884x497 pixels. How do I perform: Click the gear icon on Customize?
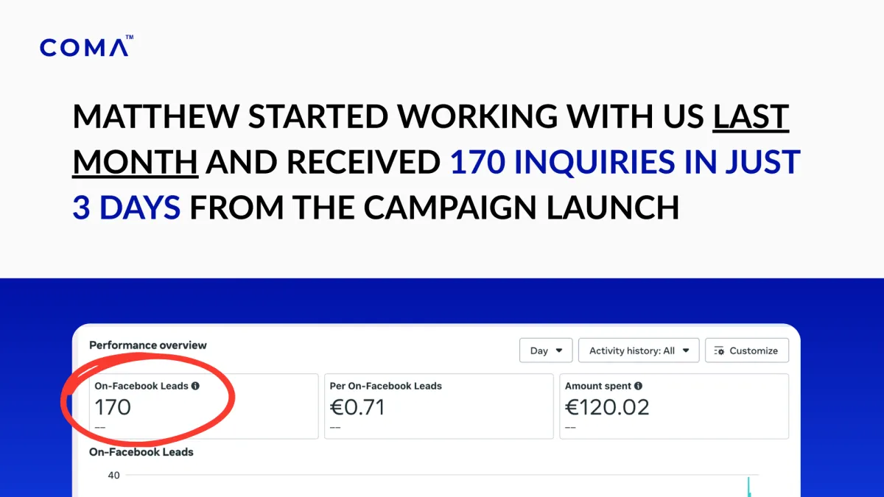pos(720,351)
